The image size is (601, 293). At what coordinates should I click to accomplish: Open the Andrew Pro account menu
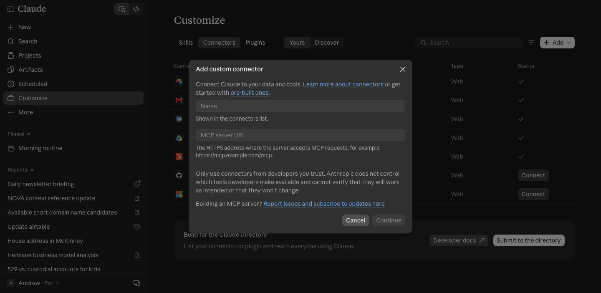34,283
